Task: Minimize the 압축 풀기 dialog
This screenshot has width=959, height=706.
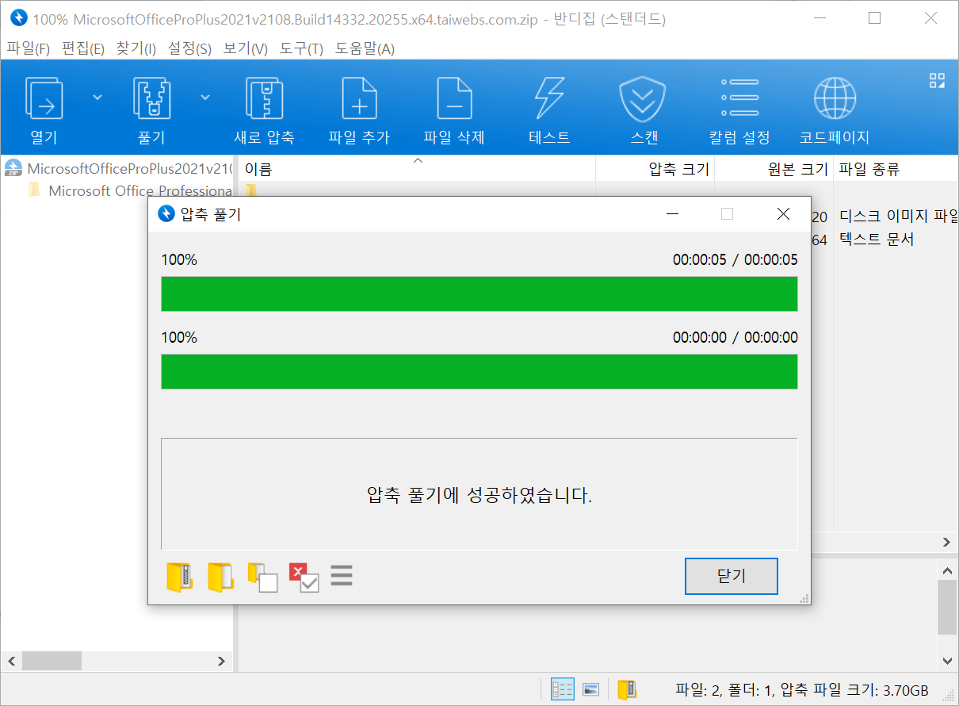Action: point(672,214)
